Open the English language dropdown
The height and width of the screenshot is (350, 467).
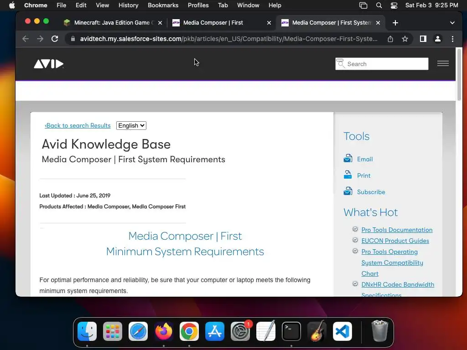[131, 126]
